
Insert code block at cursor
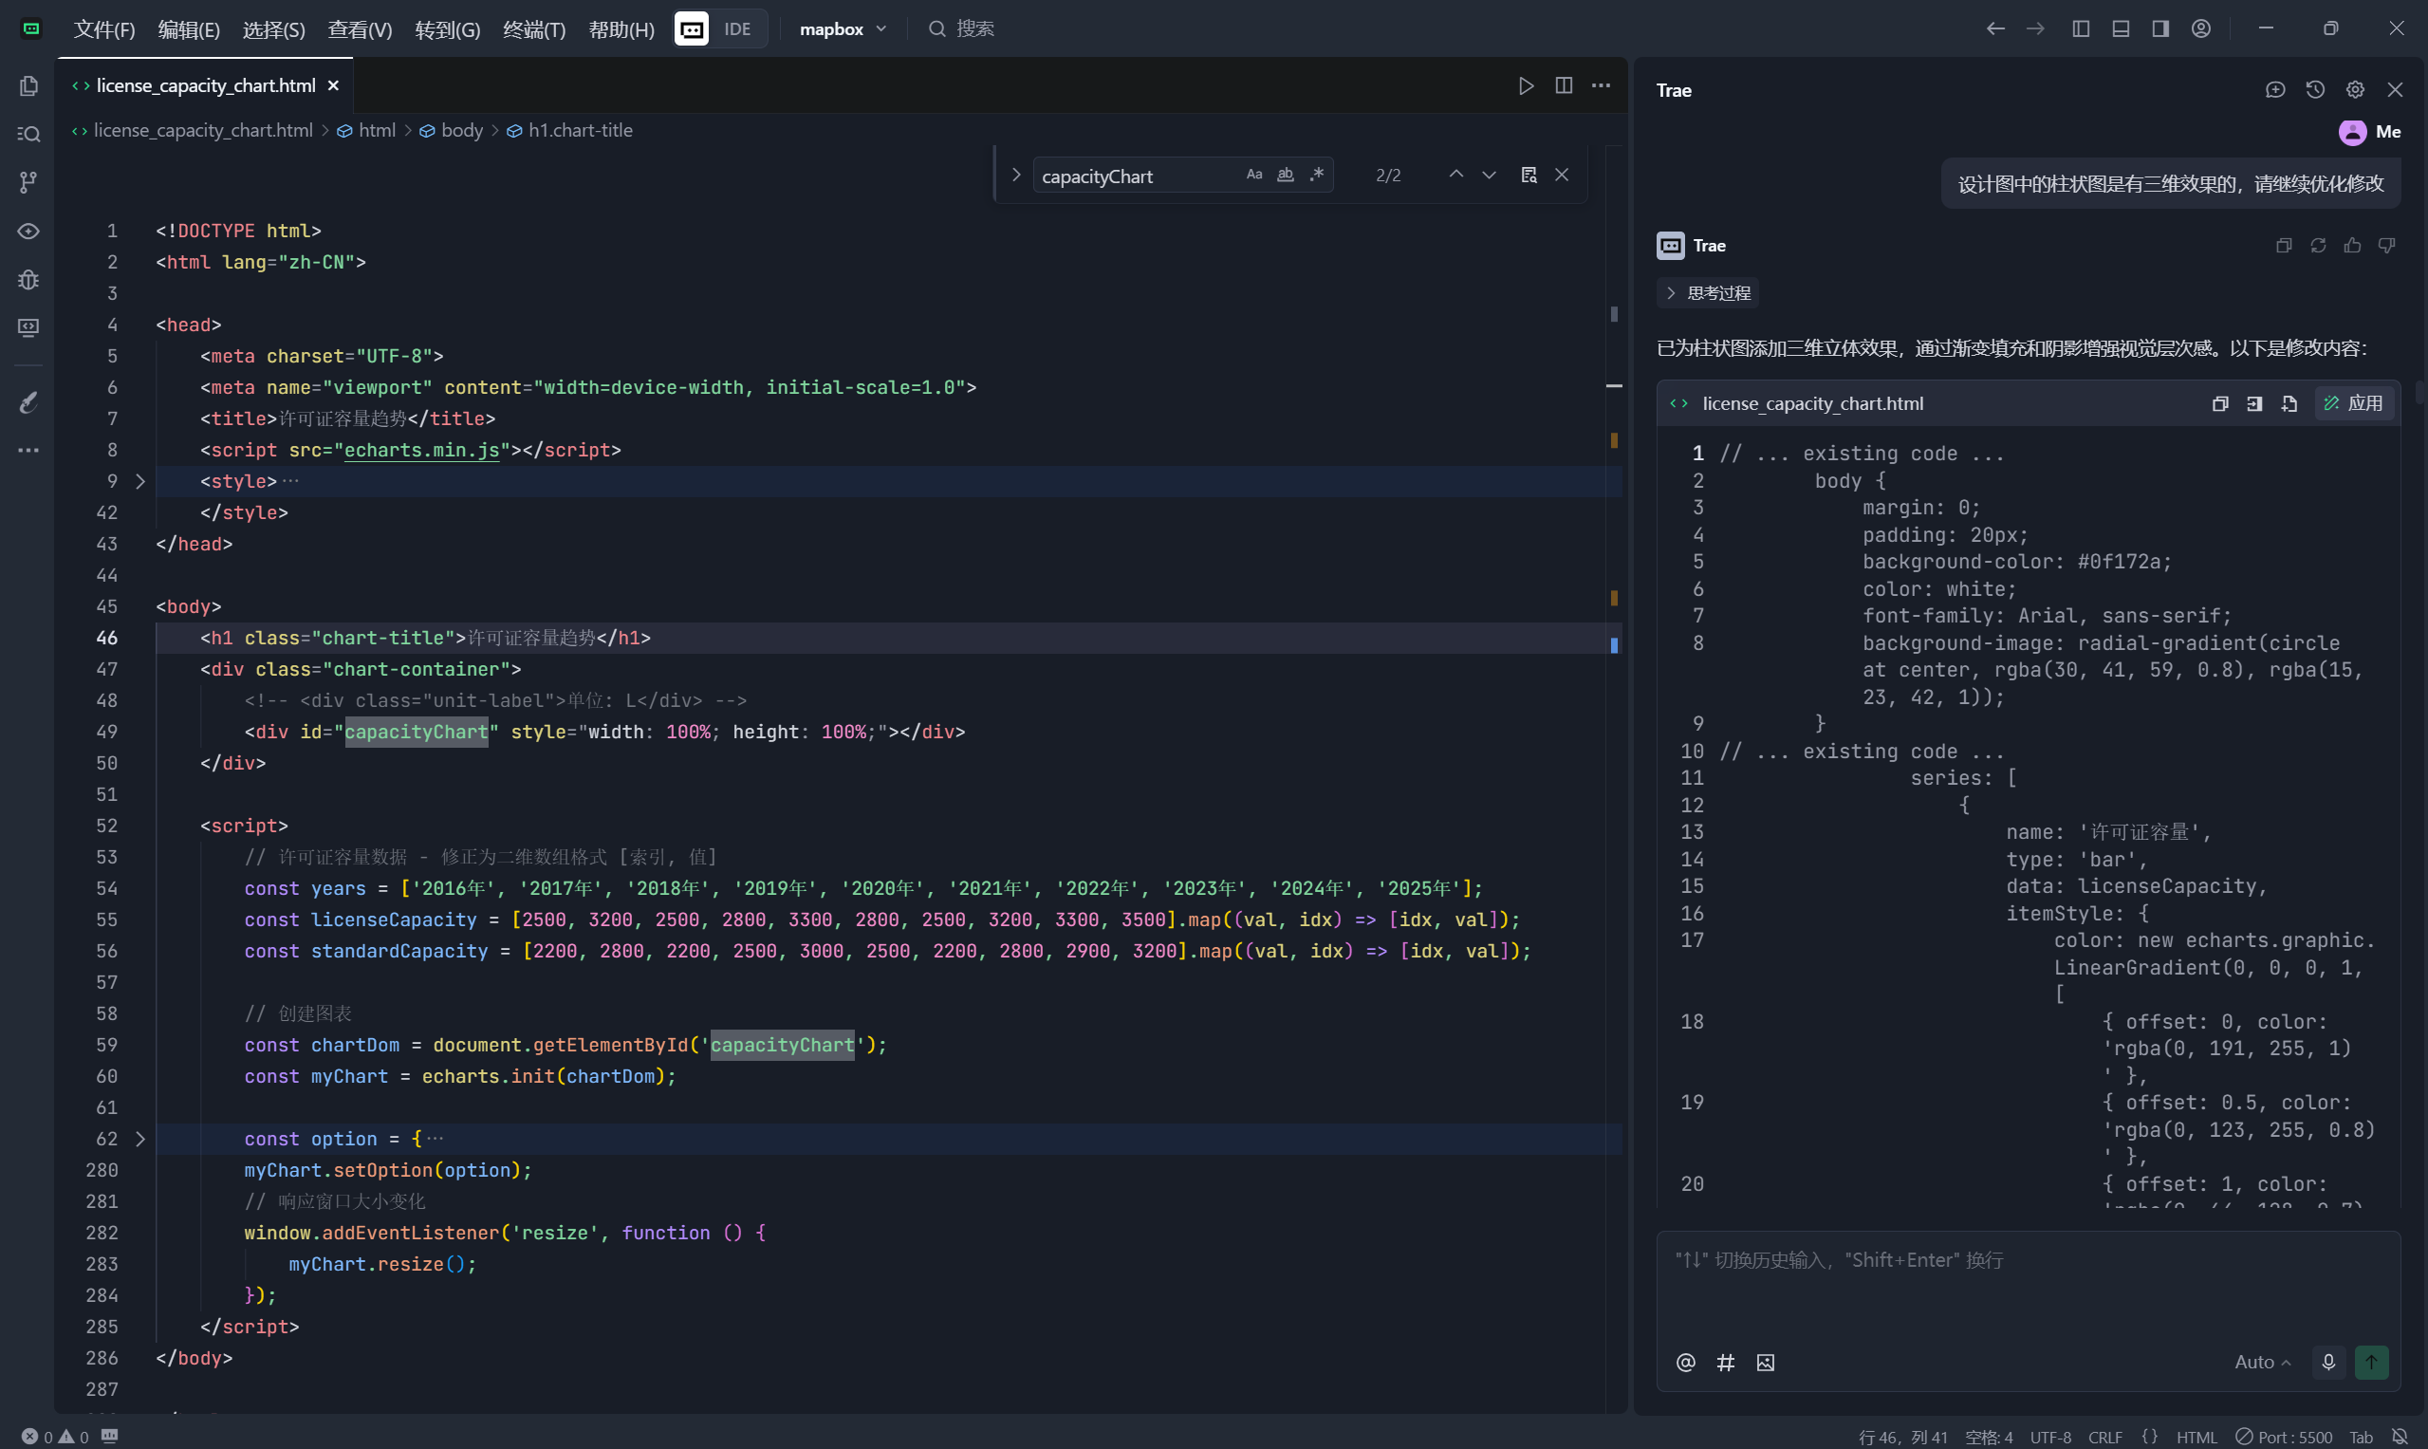(x=2254, y=403)
